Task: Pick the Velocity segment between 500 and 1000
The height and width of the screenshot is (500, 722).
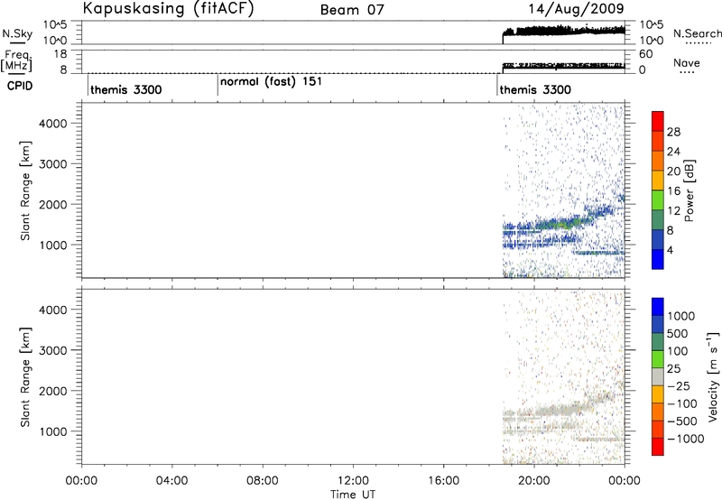Action: (x=658, y=324)
